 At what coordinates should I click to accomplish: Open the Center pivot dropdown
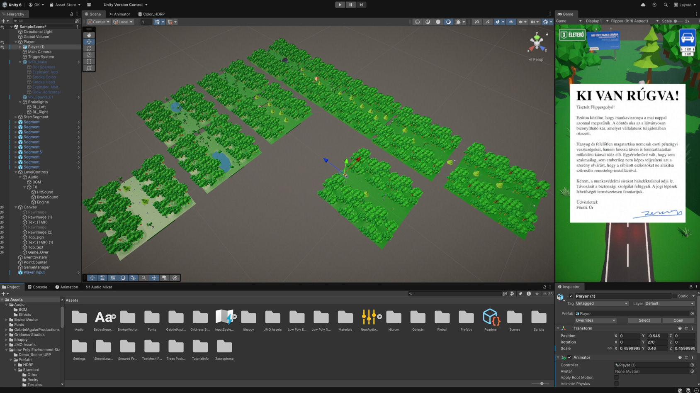pyautogui.click(x=99, y=22)
